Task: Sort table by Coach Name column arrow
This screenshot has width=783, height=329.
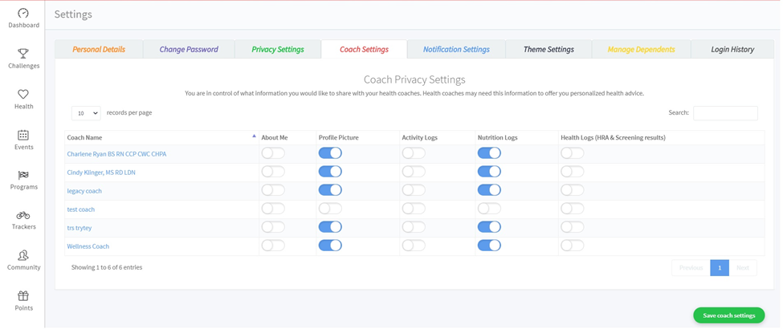Action: [254, 136]
